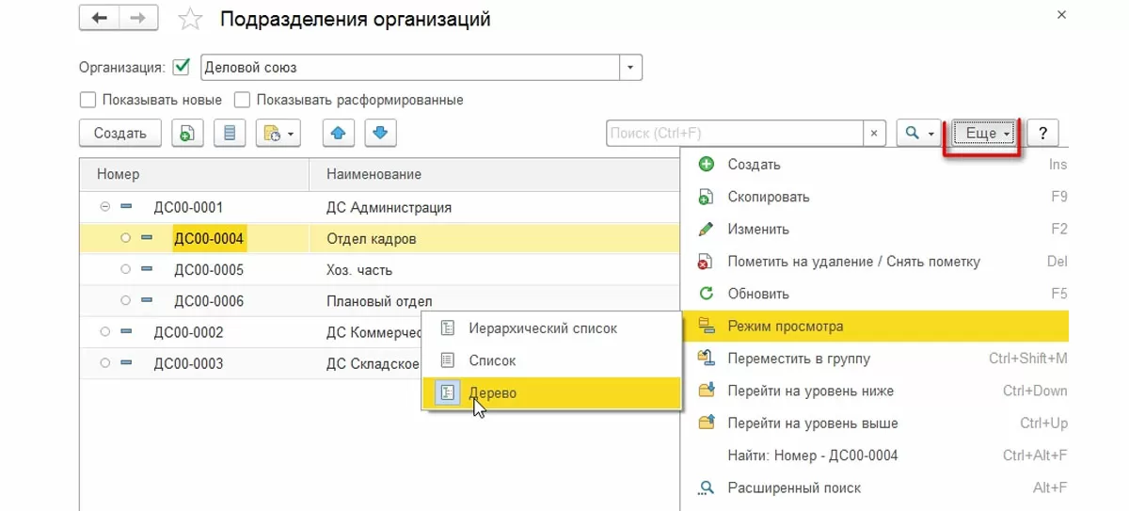Open the organization dropdown list

click(x=630, y=68)
